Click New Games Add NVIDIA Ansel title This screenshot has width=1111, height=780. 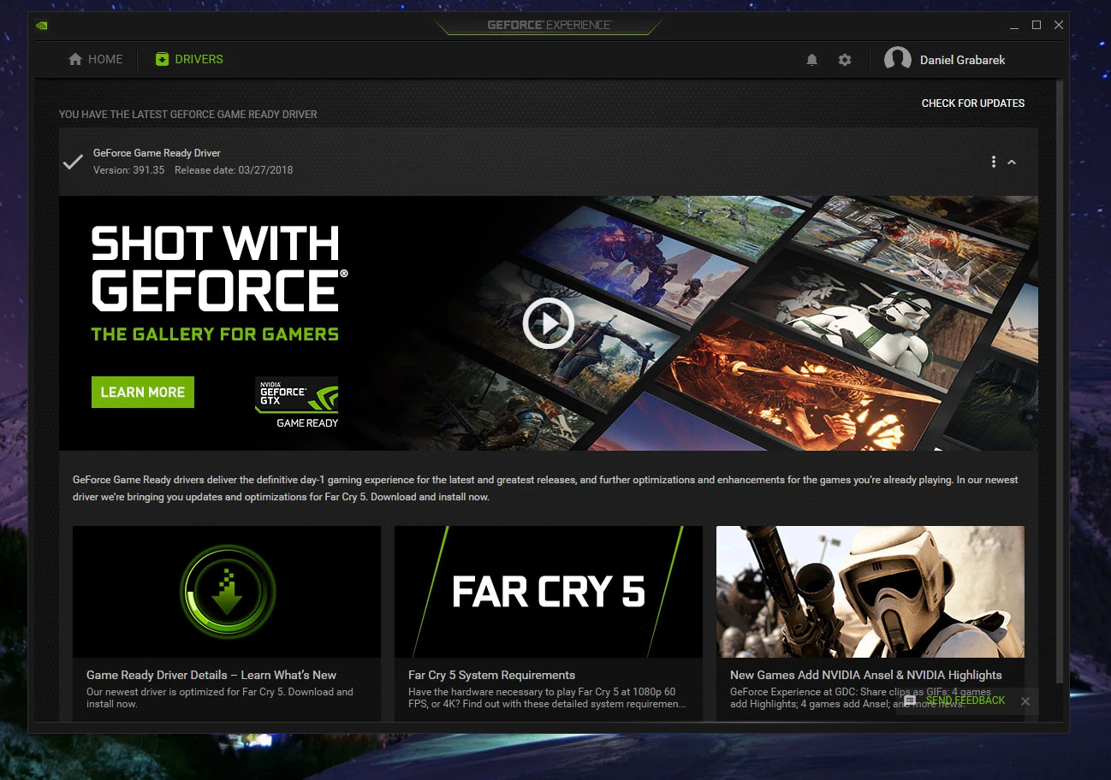point(865,675)
